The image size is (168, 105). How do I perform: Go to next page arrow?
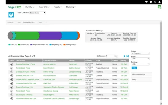coord(124,56)
